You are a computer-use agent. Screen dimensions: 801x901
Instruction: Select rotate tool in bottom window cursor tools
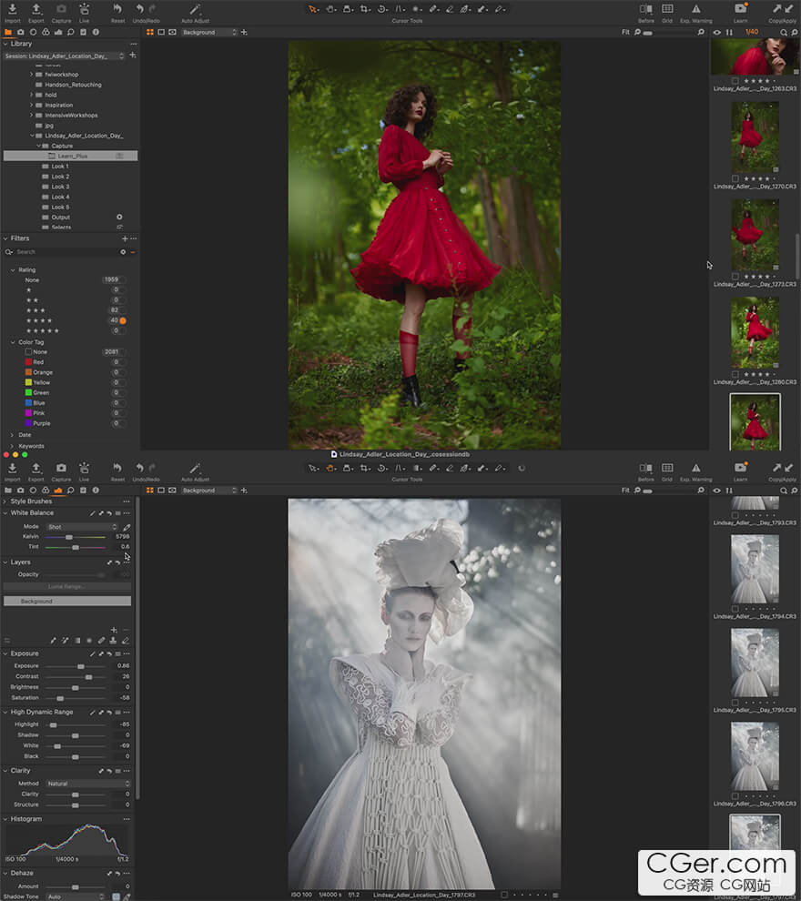point(381,469)
